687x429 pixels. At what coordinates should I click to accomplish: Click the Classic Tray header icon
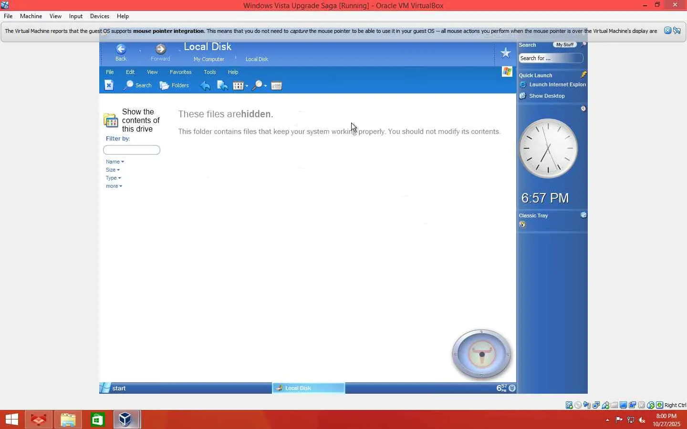(x=583, y=215)
